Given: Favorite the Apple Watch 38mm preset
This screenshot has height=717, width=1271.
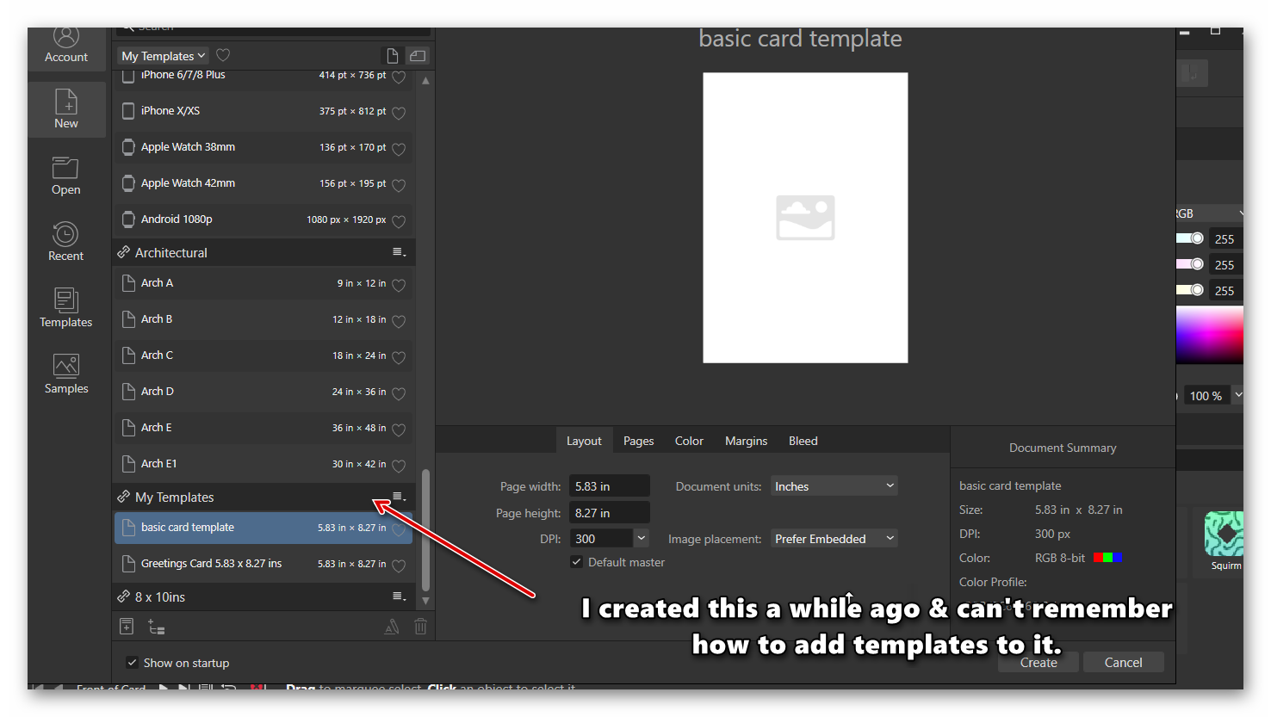Looking at the screenshot, I should pos(399,148).
